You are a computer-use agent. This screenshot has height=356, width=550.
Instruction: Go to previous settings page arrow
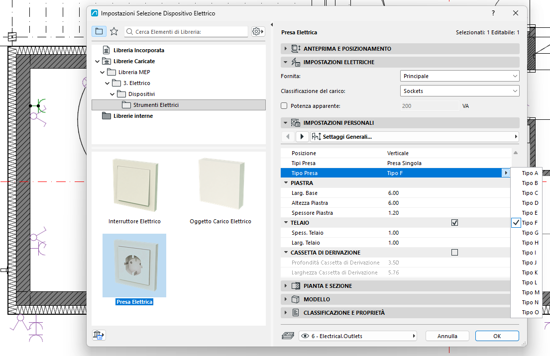[x=288, y=137]
